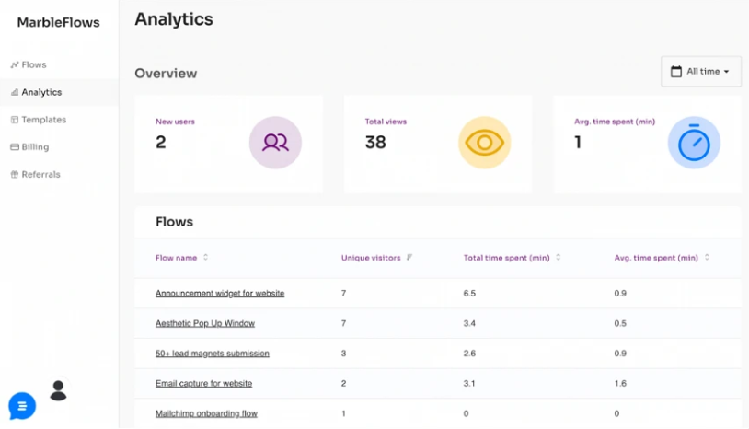
Task: Open Aesthetic Pop Up Window flow
Action: point(205,323)
